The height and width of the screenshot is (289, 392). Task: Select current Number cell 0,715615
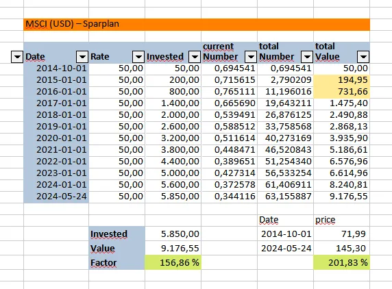(x=230, y=80)
